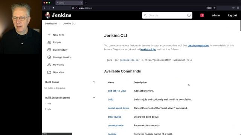Click the New View folder icon

tap(49, 72)
